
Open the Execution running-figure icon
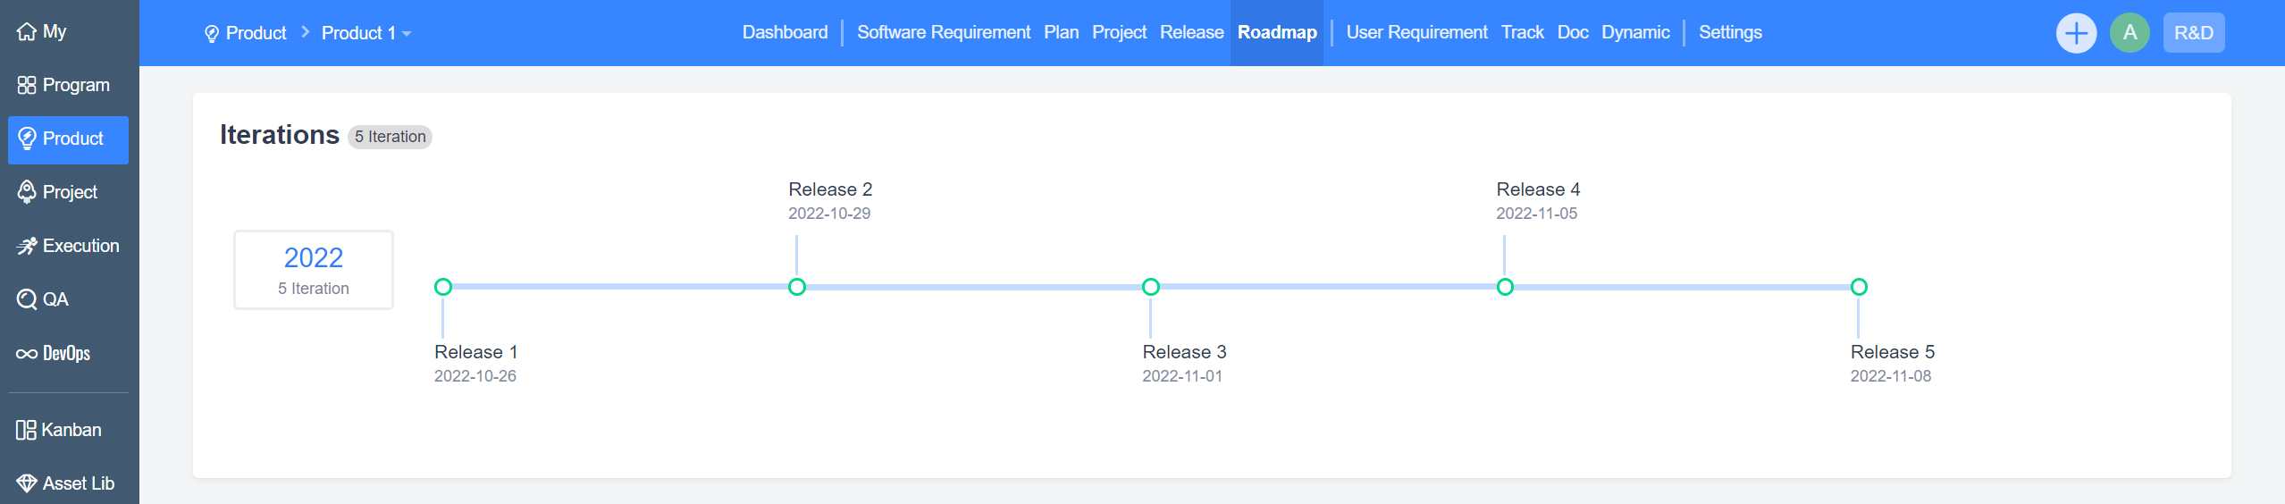[27, 246]
